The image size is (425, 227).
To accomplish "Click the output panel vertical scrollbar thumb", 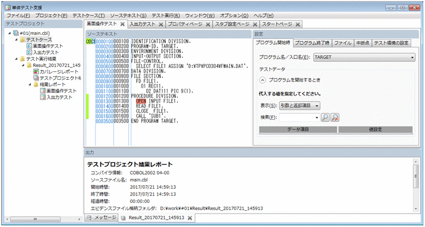I will click(416, 176).
